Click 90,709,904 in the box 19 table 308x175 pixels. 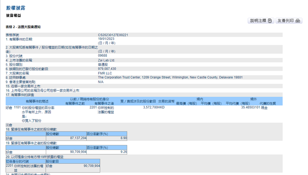click(x=78, y=152)
